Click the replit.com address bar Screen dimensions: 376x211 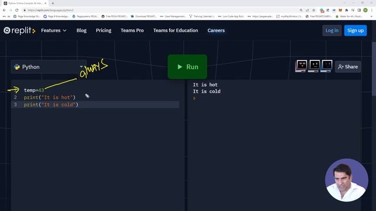[x=158, y=11]
